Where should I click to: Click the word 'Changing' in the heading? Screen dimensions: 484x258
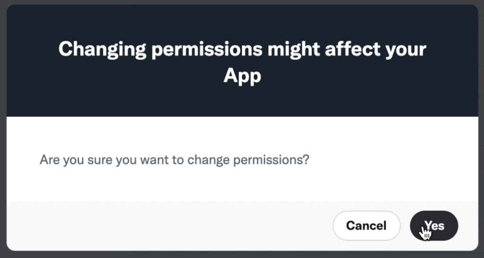[x=102, y=49]
